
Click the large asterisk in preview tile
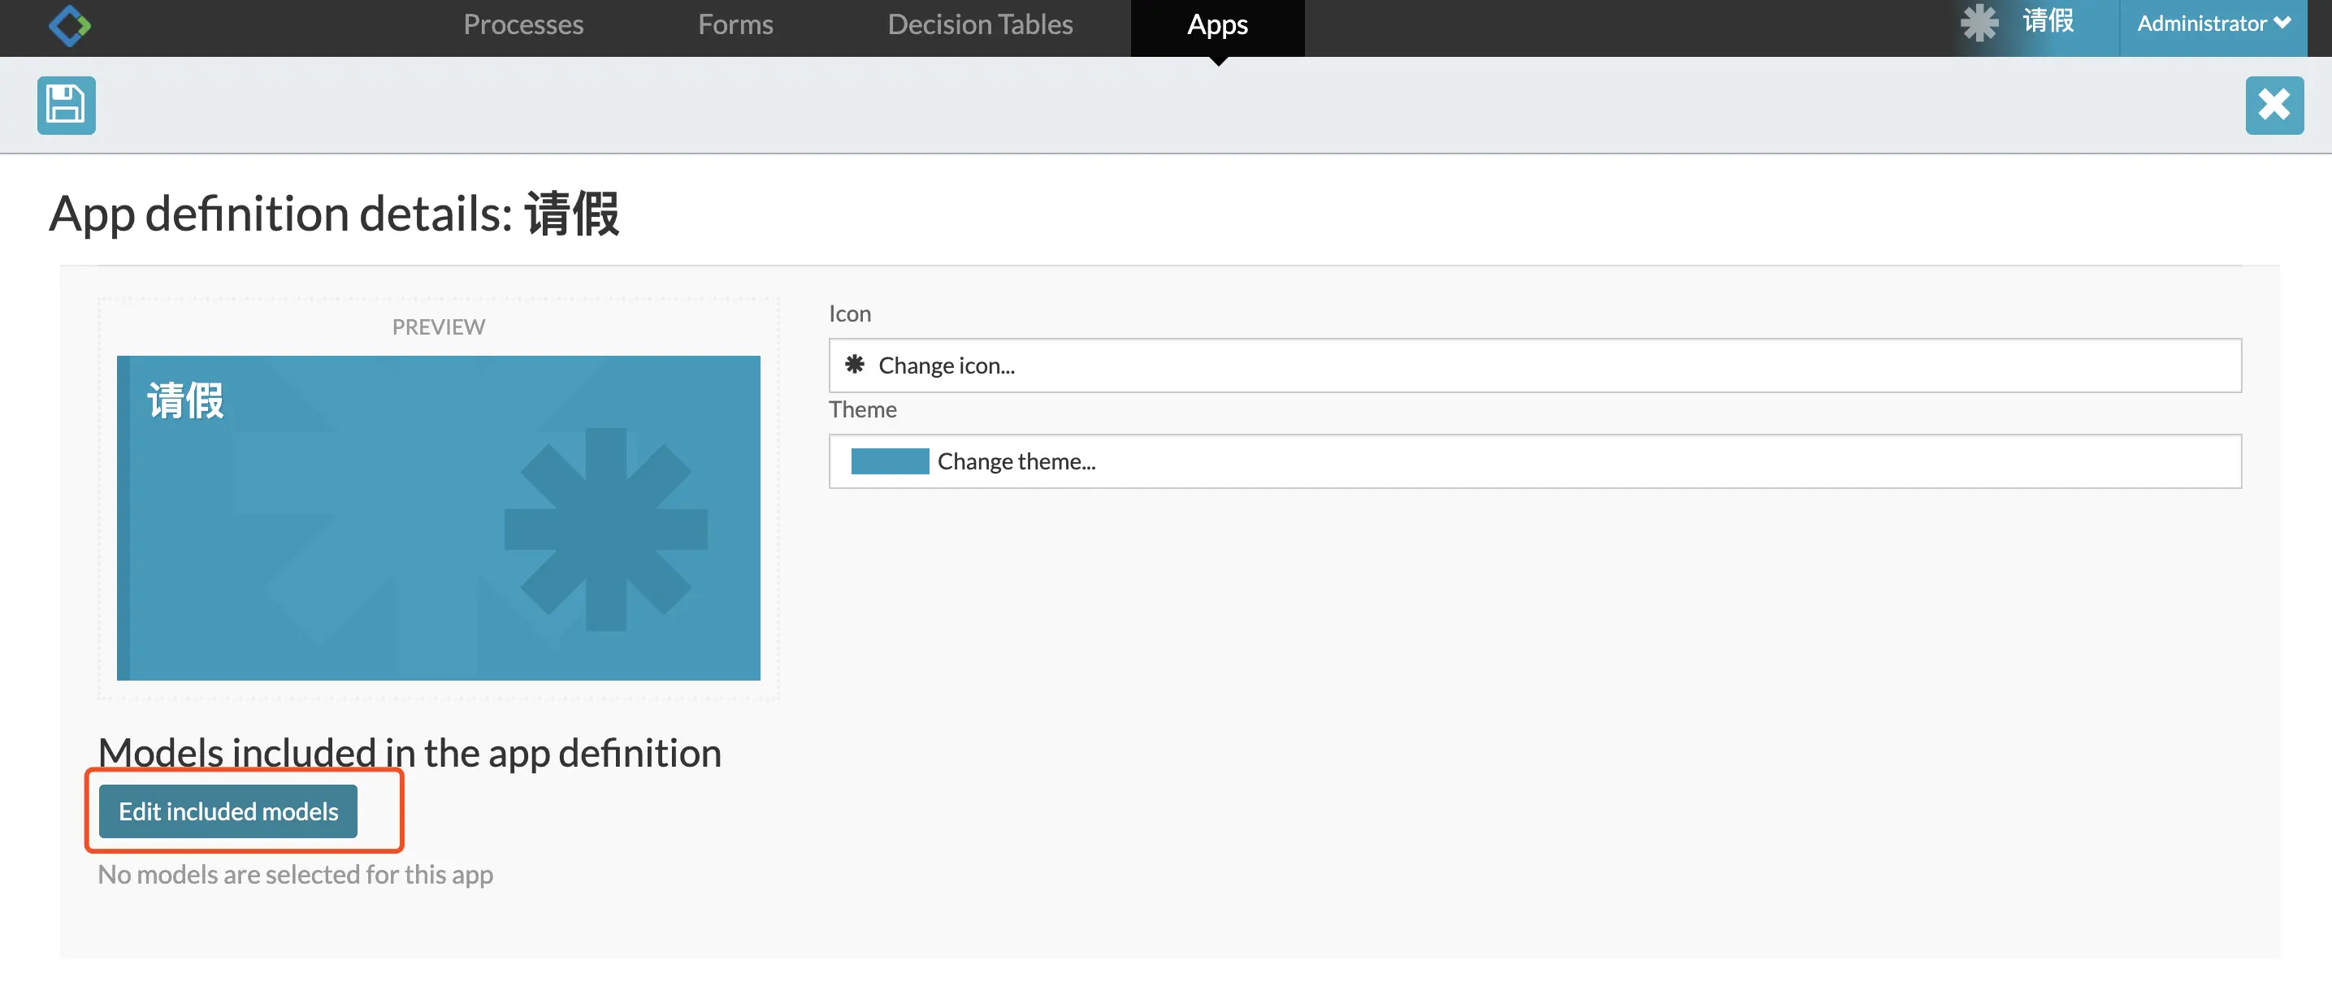pos(605,530)
